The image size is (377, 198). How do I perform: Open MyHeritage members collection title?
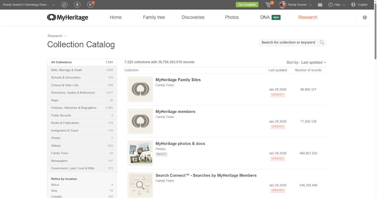[175, 112]
